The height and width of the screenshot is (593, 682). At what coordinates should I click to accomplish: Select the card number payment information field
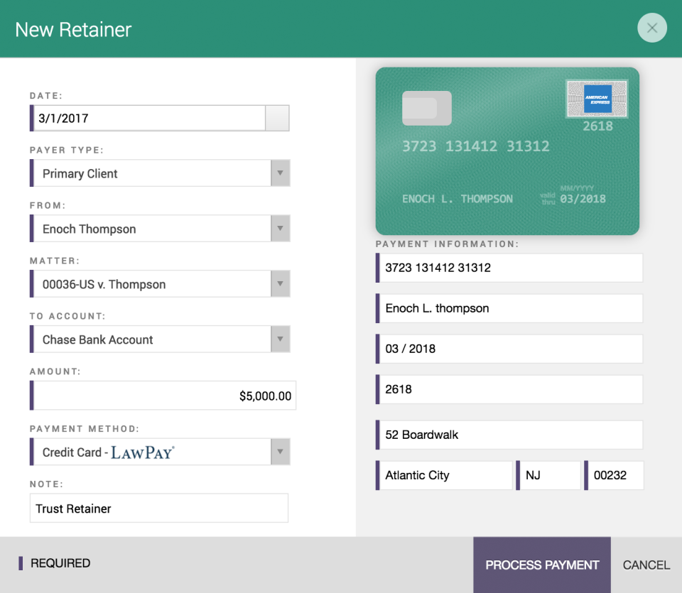[509, 268]
